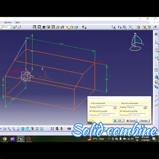
Task: Open Google Chrome from the taskbar
Action: pyautogui.click(x=5, y=139)
